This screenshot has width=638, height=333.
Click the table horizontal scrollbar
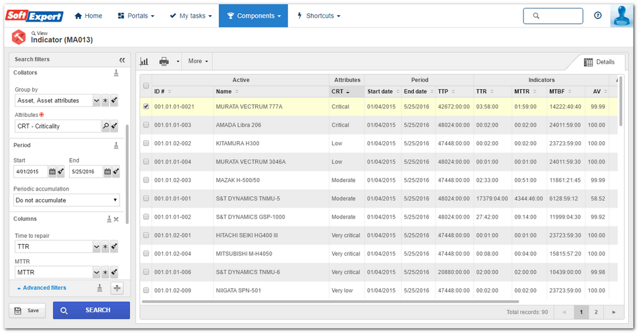click(x=330, y=301)
